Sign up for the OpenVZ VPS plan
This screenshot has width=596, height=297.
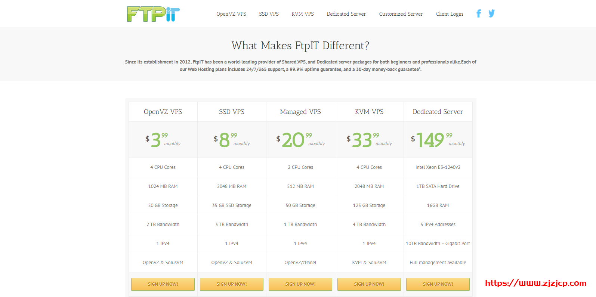(163, 284)
